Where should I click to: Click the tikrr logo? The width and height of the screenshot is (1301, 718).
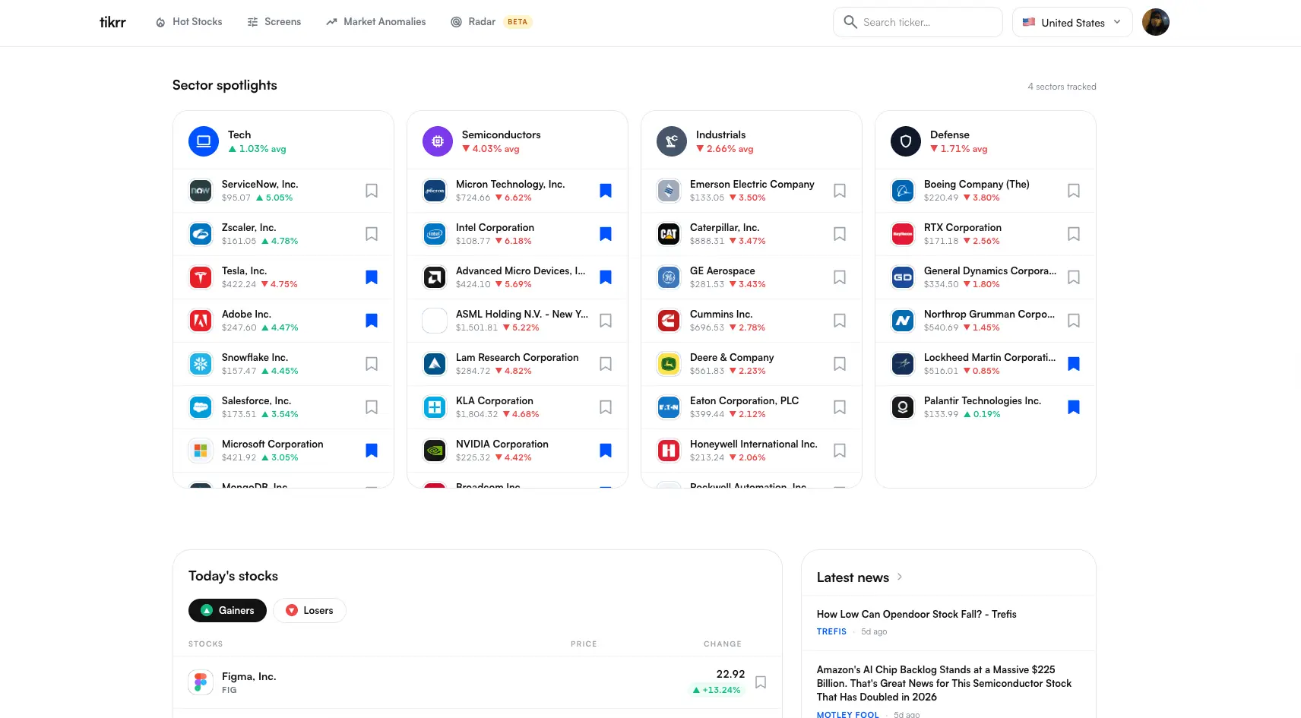coord(112,22)
